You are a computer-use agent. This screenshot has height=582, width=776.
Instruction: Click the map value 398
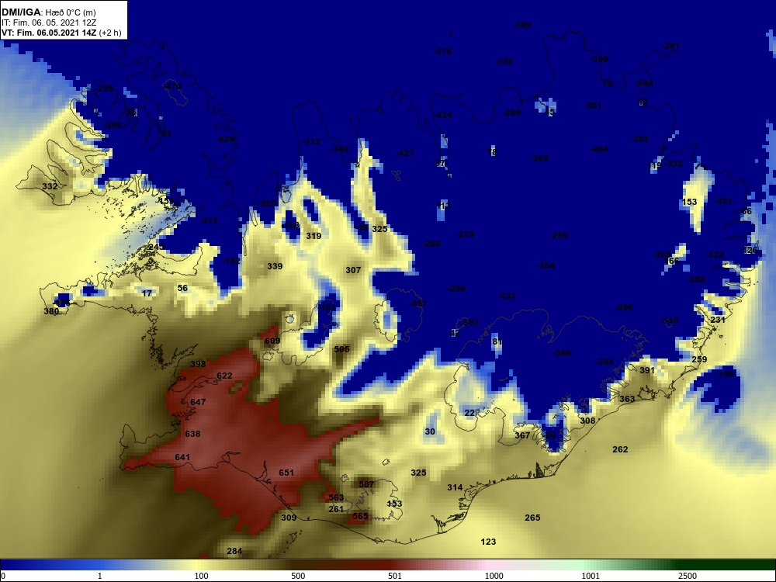click(x=198, y=364)
